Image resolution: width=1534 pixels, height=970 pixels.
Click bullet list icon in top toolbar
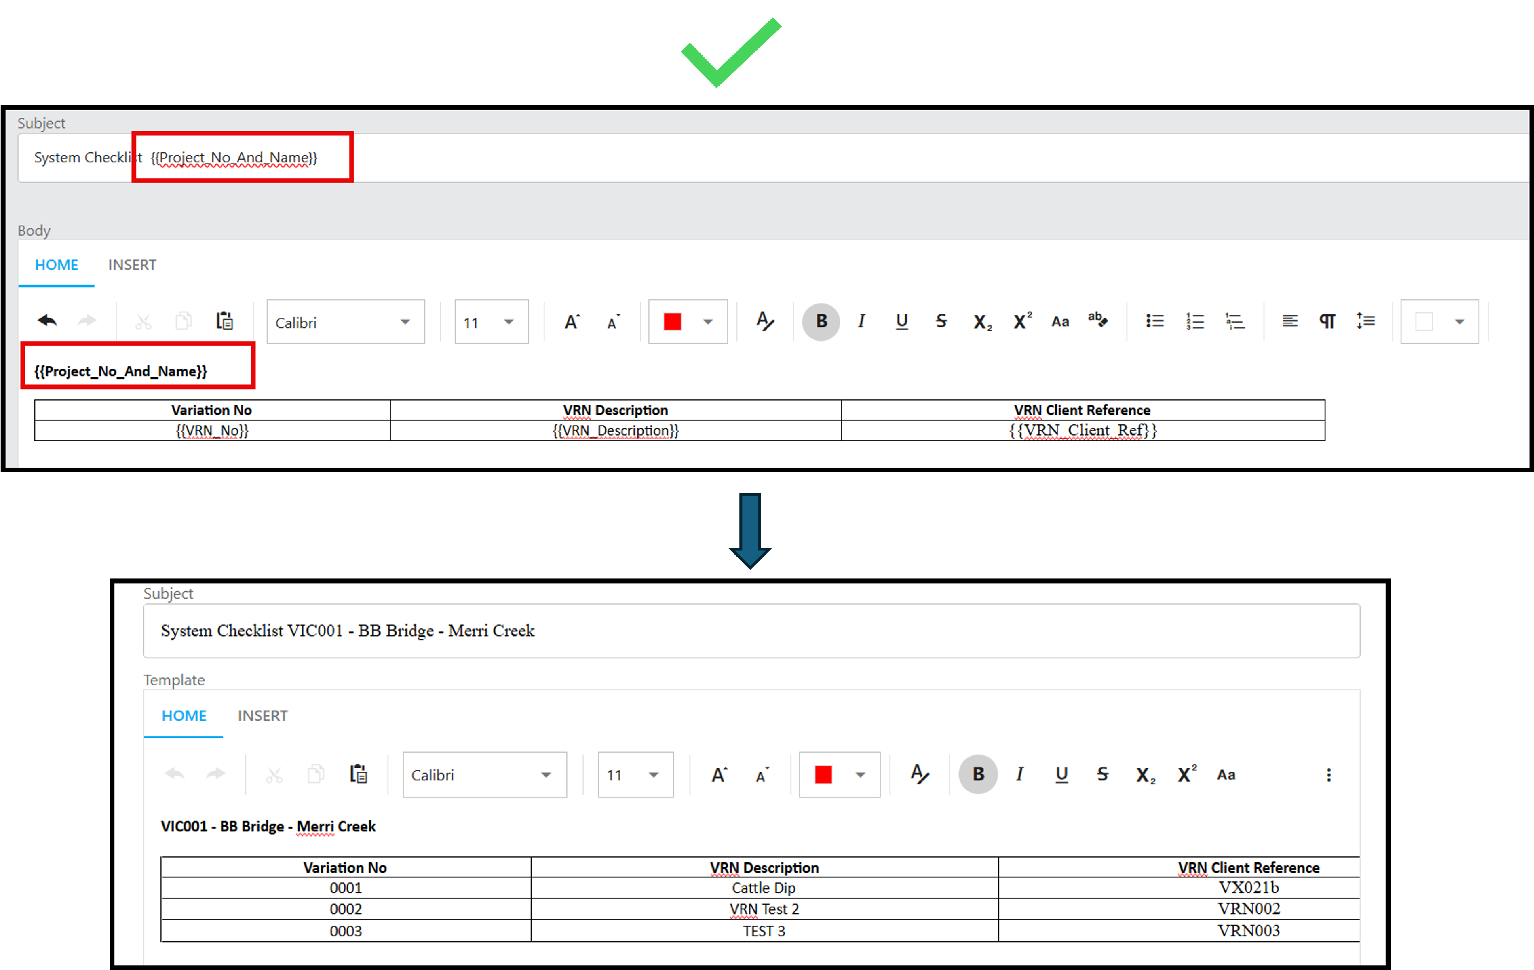coord(1154,321)
